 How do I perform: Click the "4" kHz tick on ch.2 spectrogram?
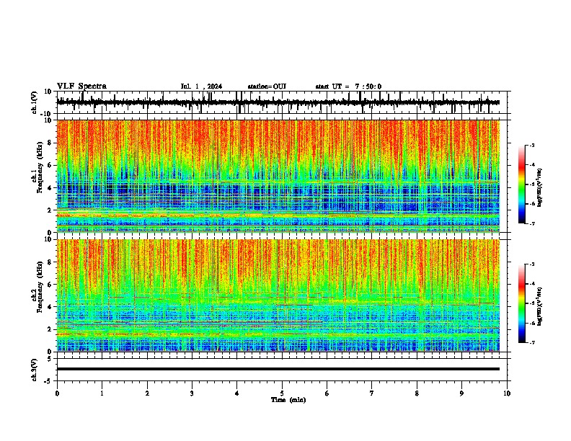50,307
